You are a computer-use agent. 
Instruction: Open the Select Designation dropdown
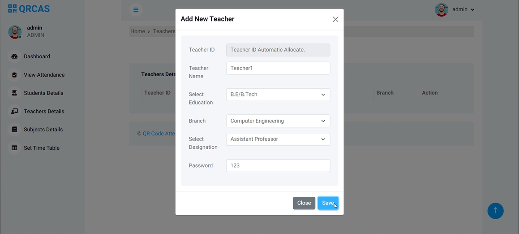coord(278,139)
